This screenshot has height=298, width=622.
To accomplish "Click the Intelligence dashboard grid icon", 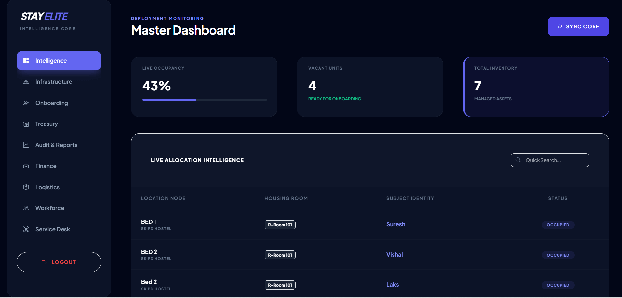I will point(26,61).
